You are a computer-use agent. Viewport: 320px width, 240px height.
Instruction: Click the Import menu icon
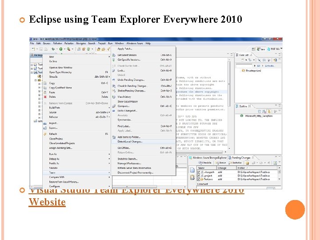(45, 123)
